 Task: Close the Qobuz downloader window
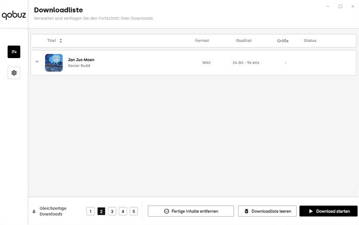353,6
